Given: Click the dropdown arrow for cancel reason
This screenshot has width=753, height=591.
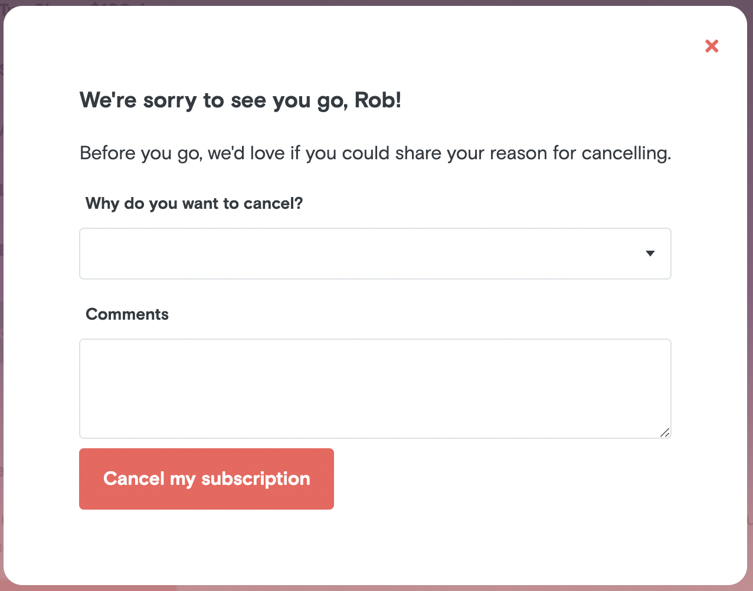Looking at the screenshot, I should click(650, 254).
